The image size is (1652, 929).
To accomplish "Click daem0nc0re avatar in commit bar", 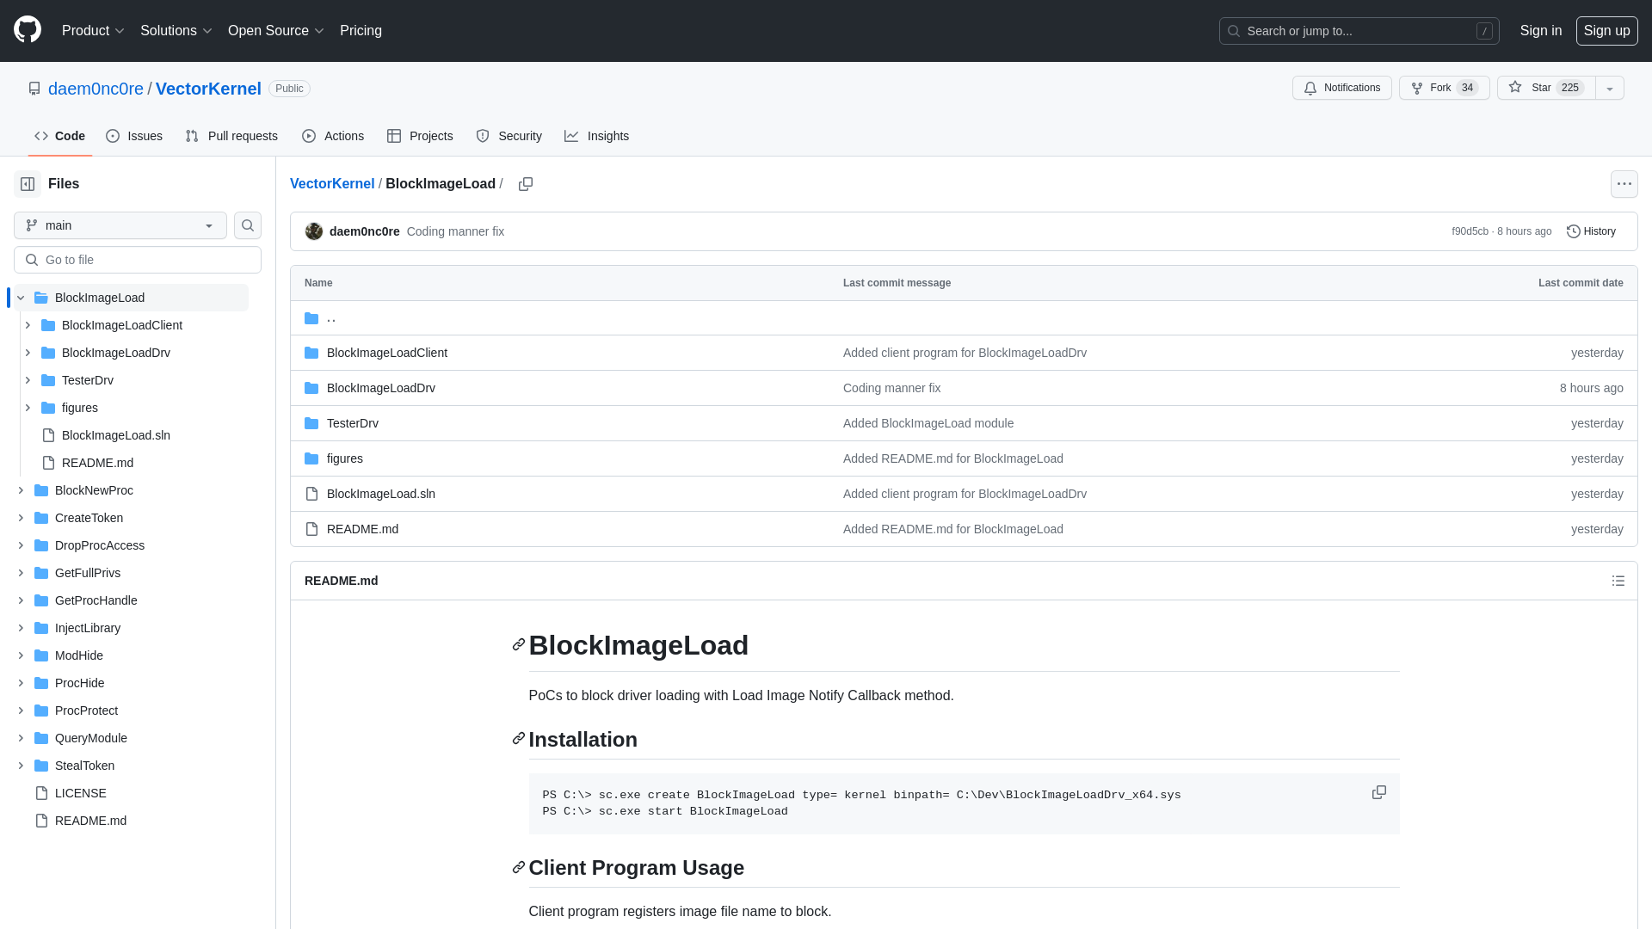I will 314,231.
